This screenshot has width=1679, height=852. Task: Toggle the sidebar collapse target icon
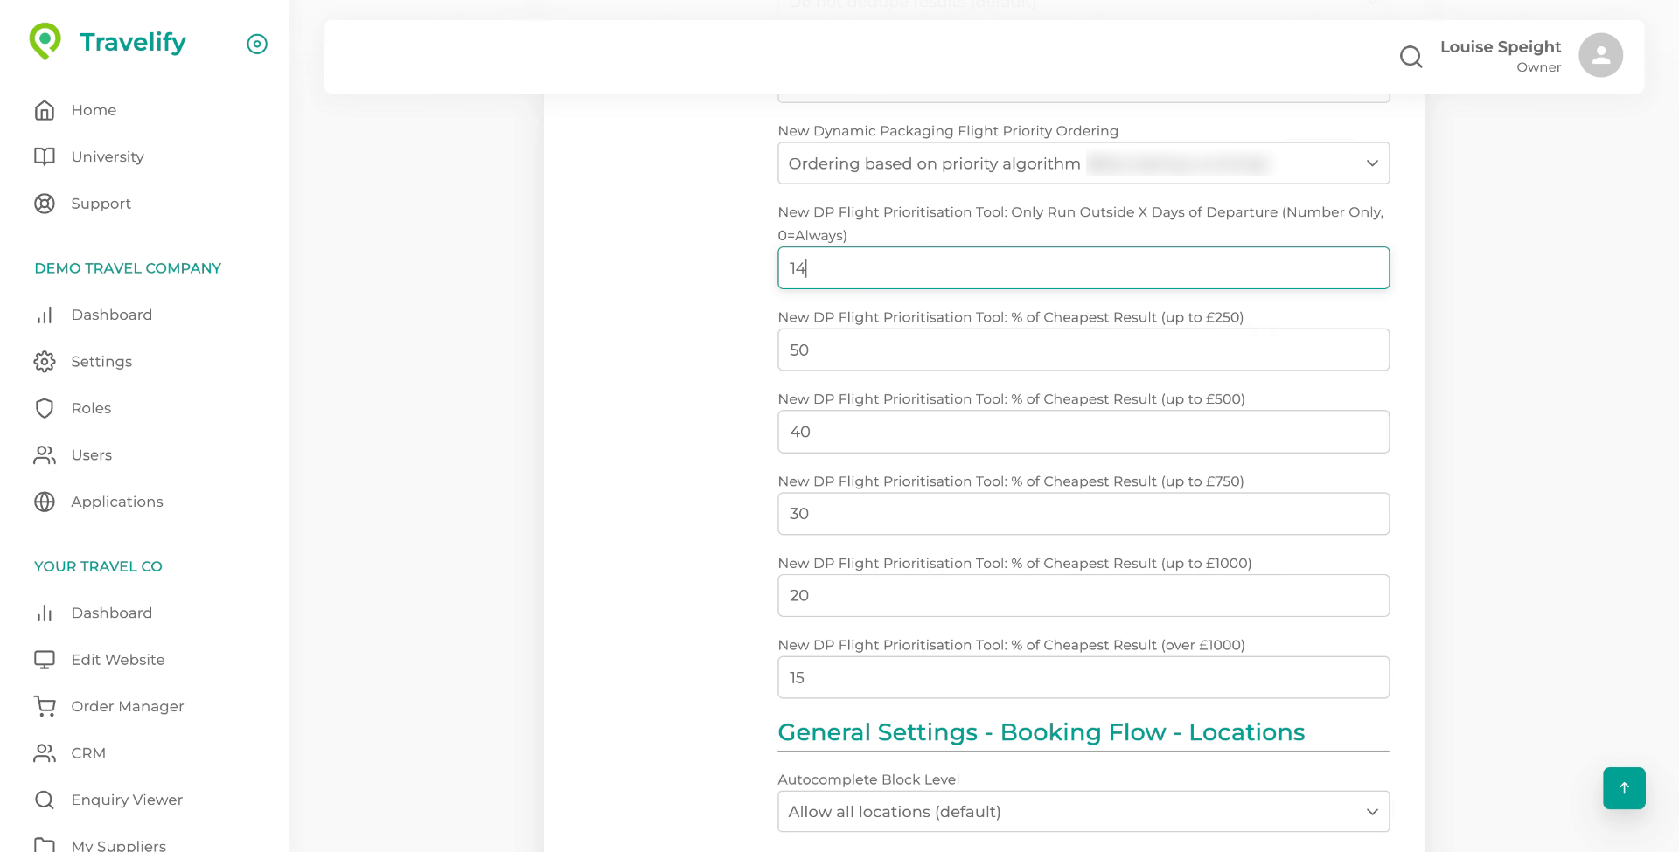pyautogui.click(x=257, y=44)
